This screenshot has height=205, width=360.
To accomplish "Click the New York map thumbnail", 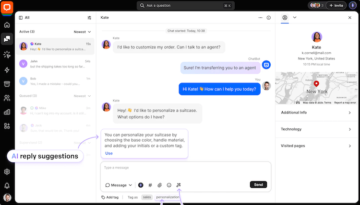I will (316, 88).
